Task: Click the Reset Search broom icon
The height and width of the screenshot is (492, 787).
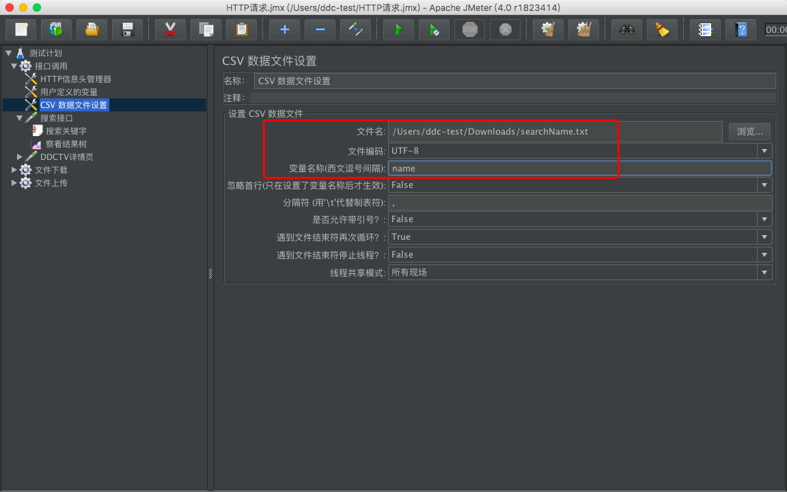Action: (x=663, y=29)
